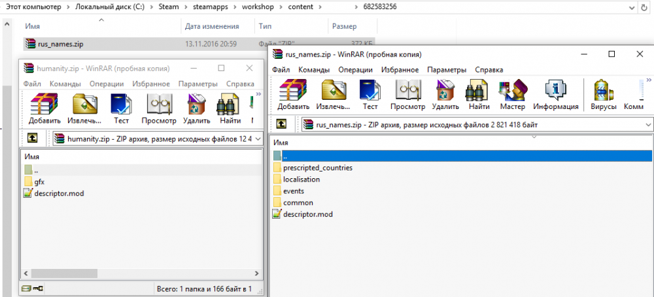The image size is (654, 297).
Task: Open Параметры menu in humanity.zip window
Action: (x=198, y=84)
